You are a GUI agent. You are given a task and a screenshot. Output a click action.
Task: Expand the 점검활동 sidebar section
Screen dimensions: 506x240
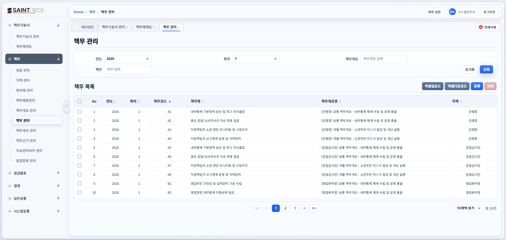pyautogui.click(x=34, y=173)
